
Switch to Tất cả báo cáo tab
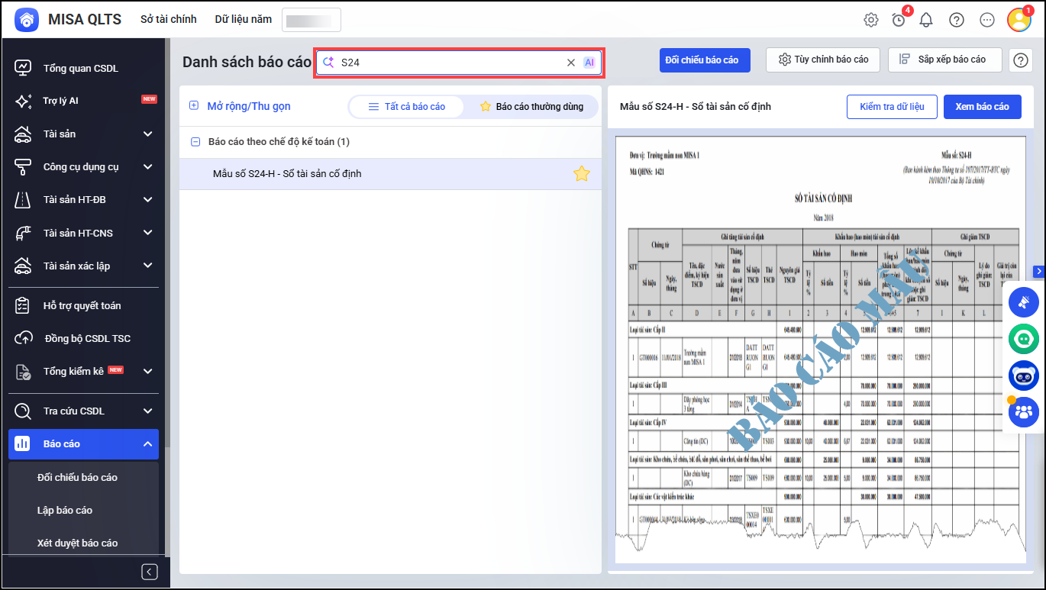pos(406,107)
